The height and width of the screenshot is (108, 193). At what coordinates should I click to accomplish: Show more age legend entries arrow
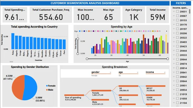coord(167,31)
